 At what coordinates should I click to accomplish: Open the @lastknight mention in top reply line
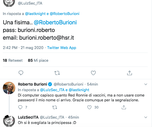[35, 14]
